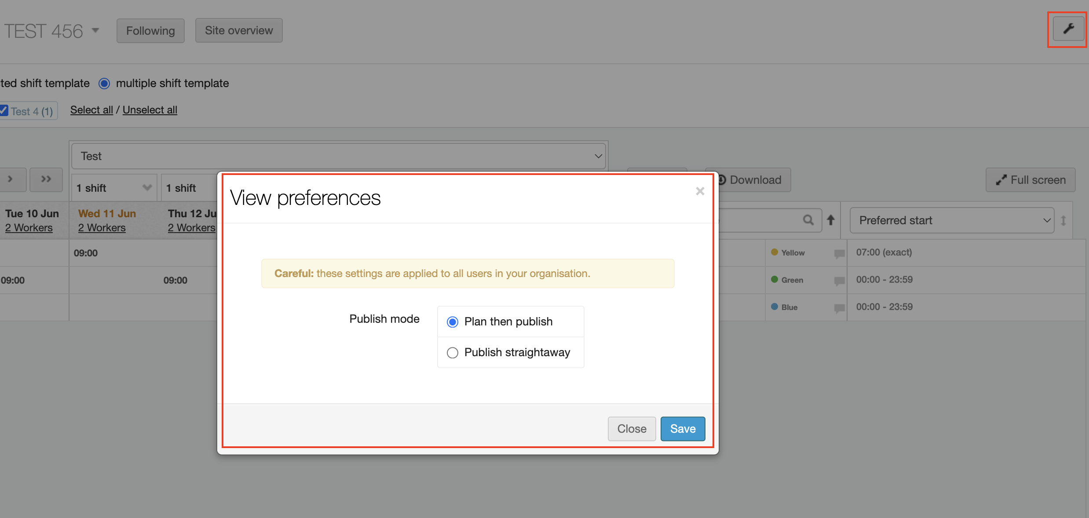Expand the Test template dropdown
The height and width of the screenshot is (518, 1089).
point(339,156)
